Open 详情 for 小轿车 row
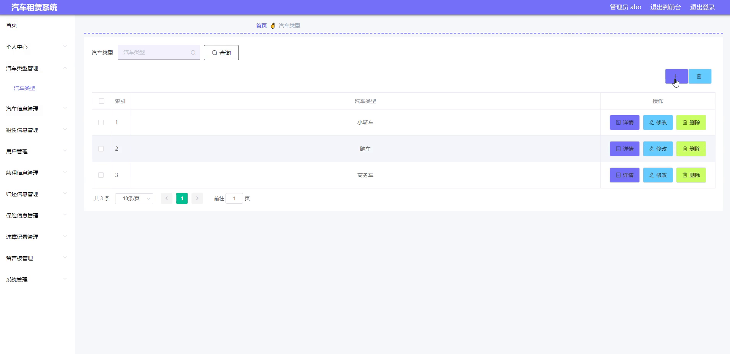 [x=625, y=122]
